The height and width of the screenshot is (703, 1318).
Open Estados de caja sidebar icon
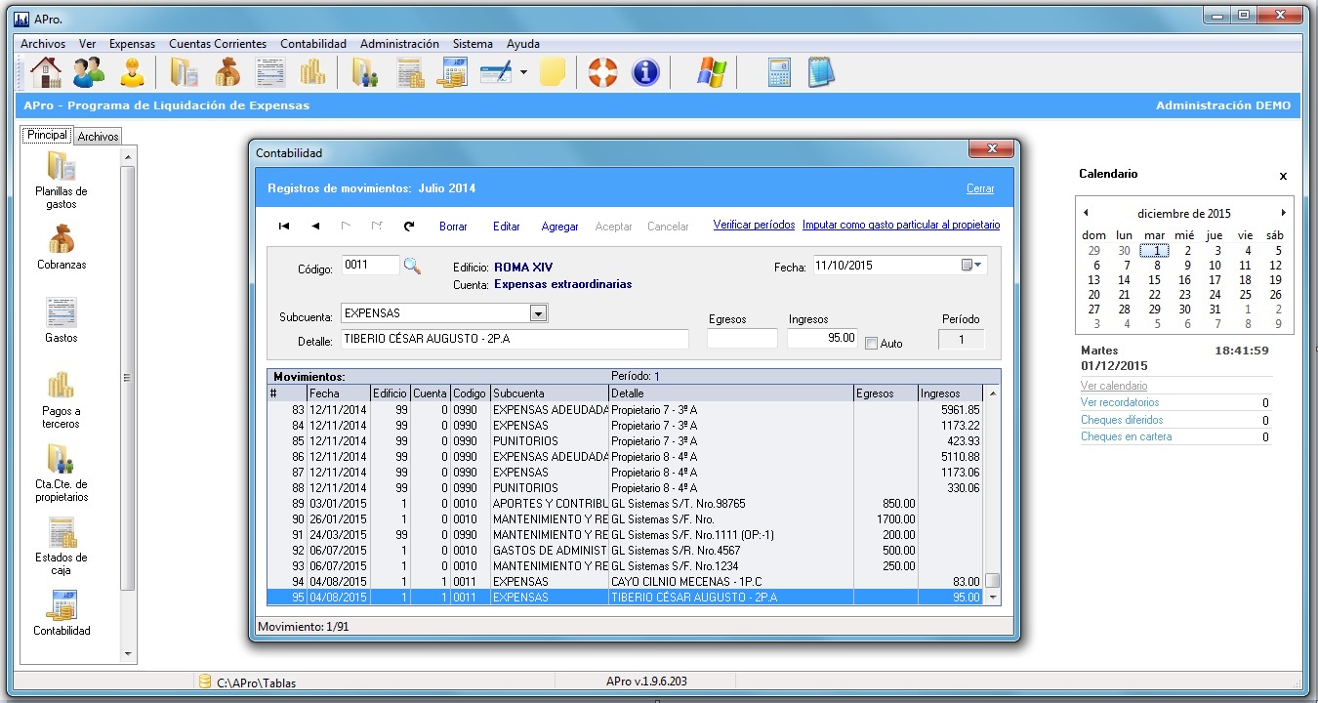[62, 533]
